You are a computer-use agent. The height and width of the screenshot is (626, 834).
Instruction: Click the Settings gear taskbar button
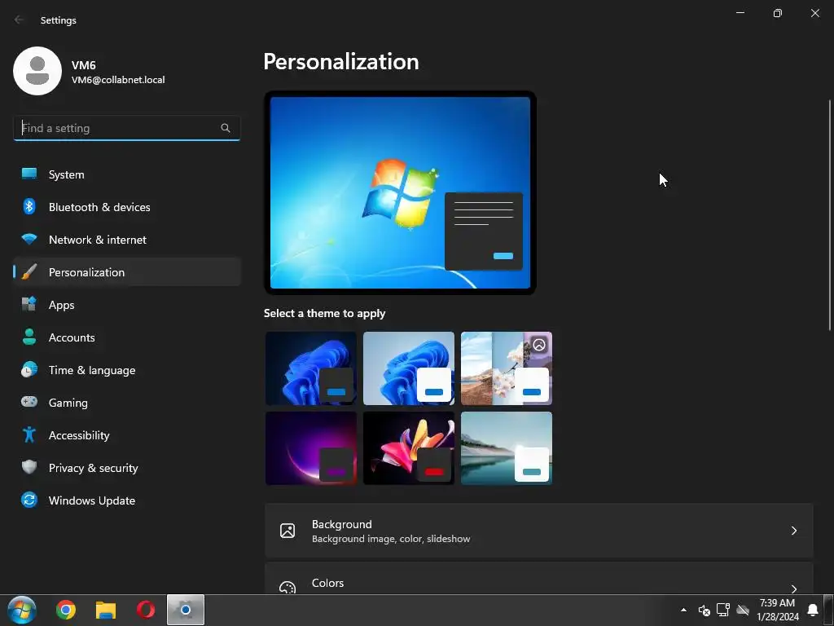click(x=186, y=610)
